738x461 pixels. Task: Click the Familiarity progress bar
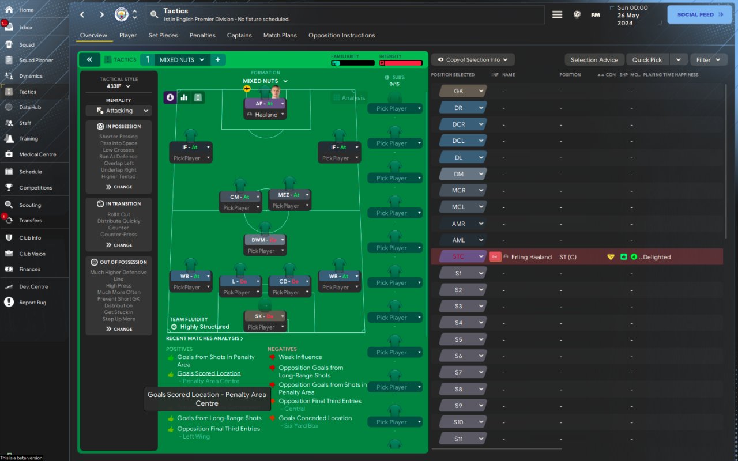(353, 63)
